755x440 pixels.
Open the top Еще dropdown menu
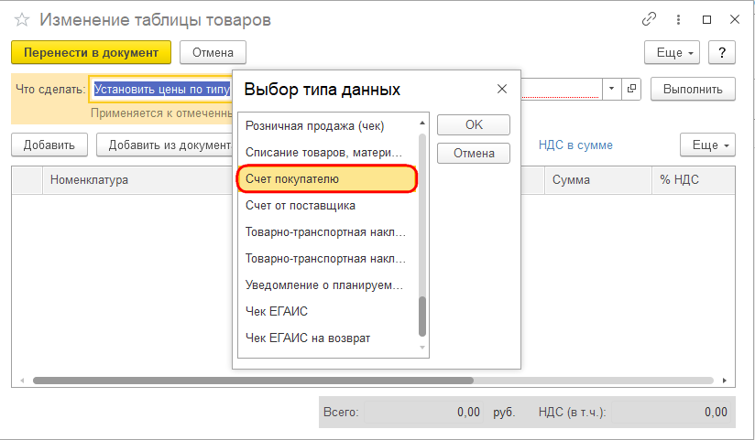pyautogui.click(x=673, y=52)
